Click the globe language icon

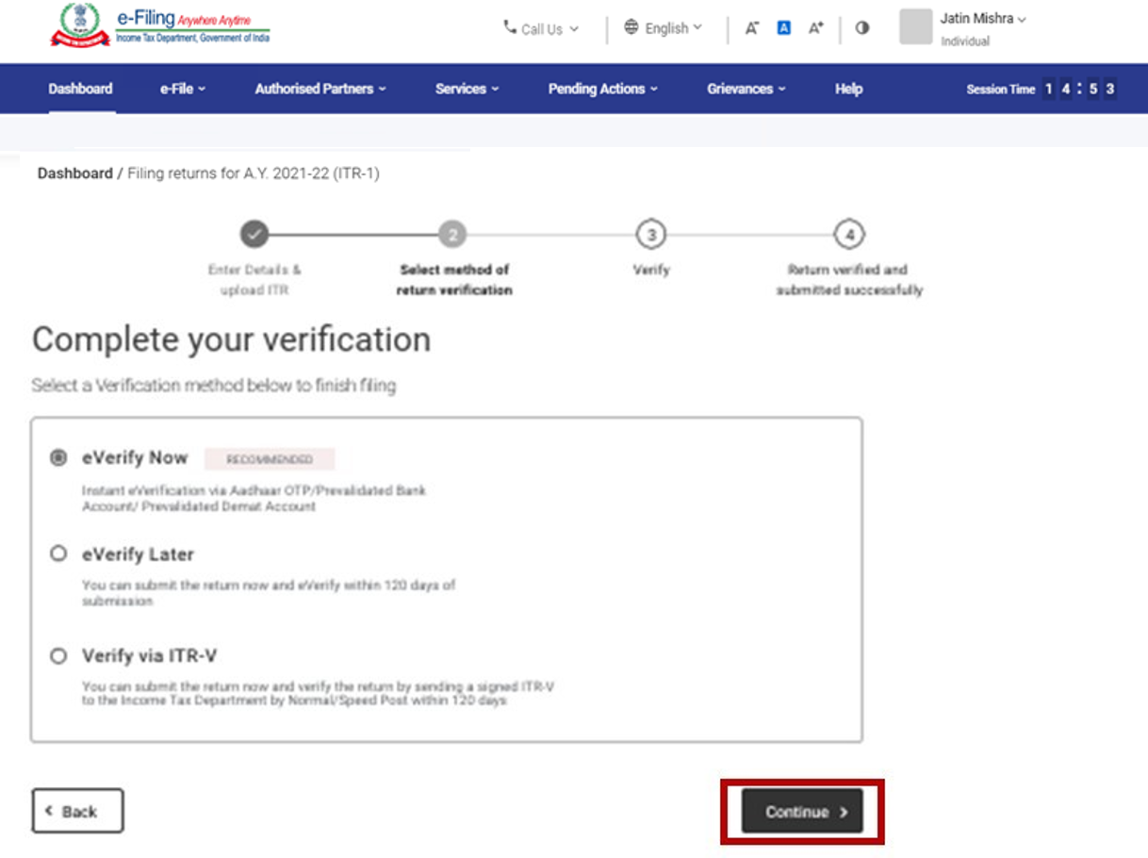point(631,28)
